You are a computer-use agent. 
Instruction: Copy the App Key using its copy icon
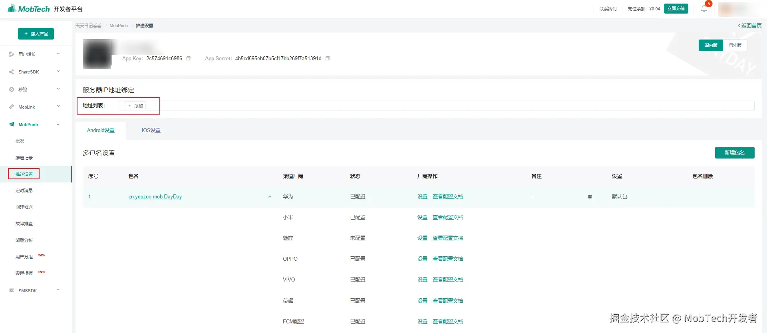189,58
